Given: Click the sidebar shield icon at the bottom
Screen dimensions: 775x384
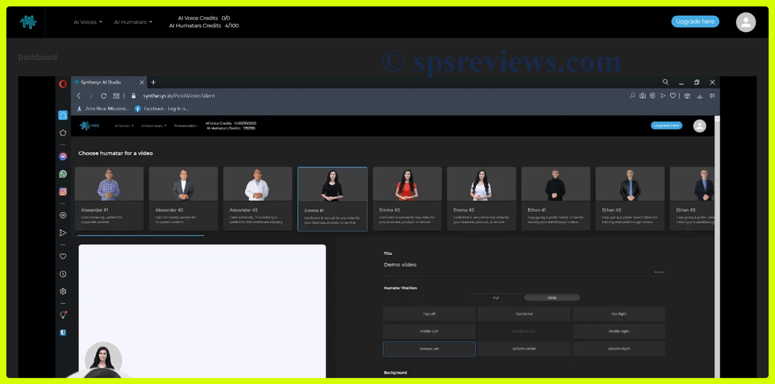Looking at the screenshot, I should click(63, 333).
